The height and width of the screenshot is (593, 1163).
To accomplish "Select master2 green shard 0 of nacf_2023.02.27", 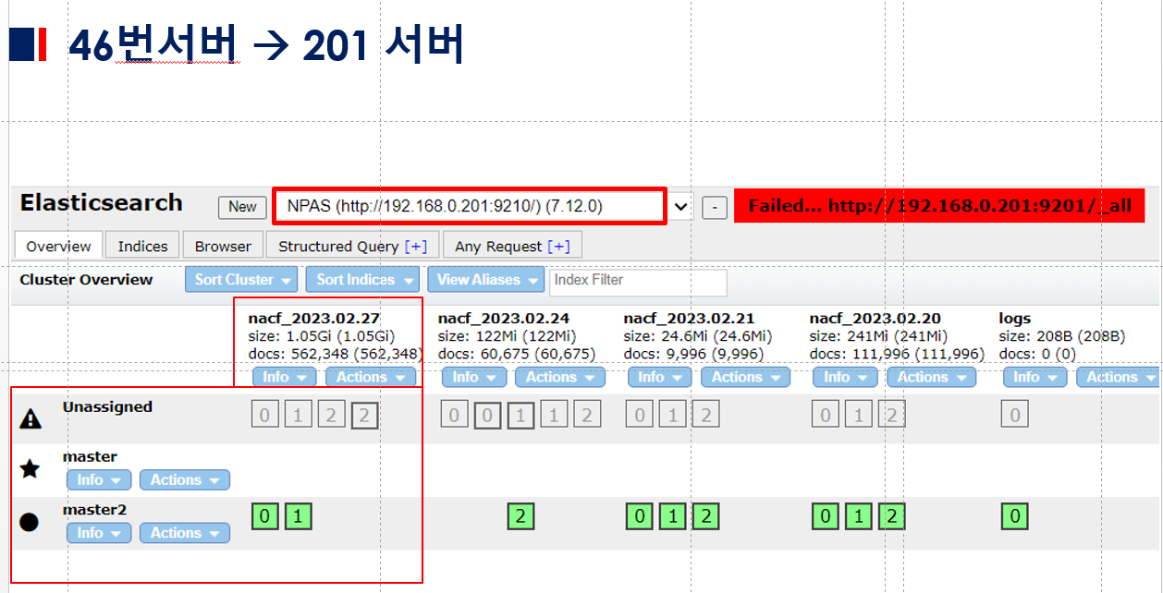I will click(264, 515).
